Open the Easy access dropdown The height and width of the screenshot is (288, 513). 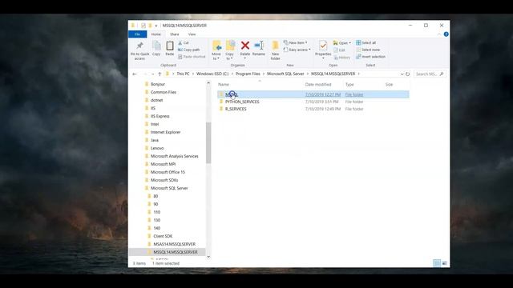(297, 50)
